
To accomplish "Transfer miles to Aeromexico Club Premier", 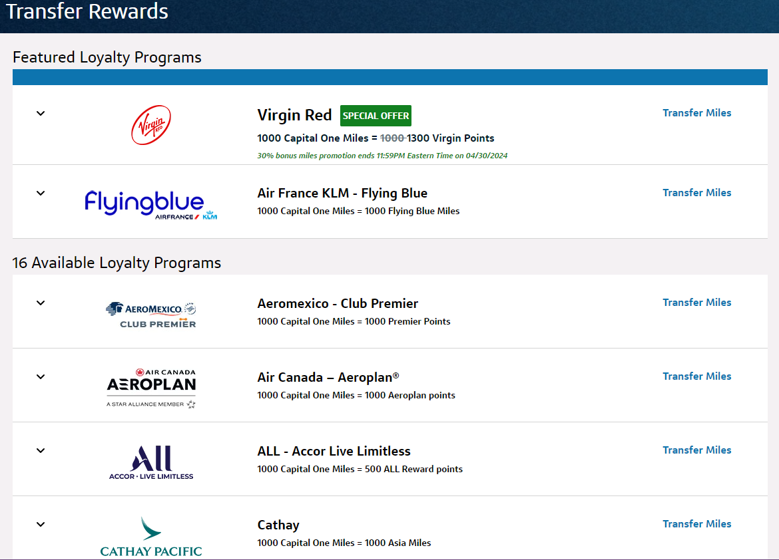I will [696, 303].
